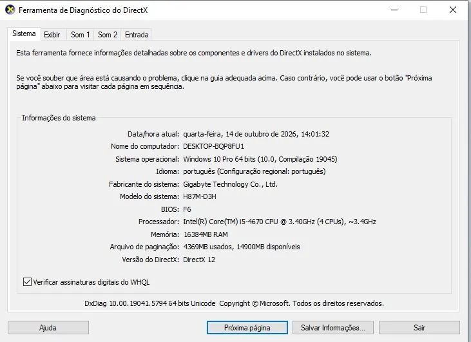Image resolution: width=471 pixels, height=342 pixels.
Task: Exit using the Sair button
Action: click(419, 328)
